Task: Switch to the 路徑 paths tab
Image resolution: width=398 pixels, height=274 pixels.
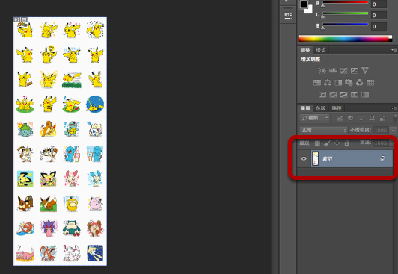Action: 337,108
